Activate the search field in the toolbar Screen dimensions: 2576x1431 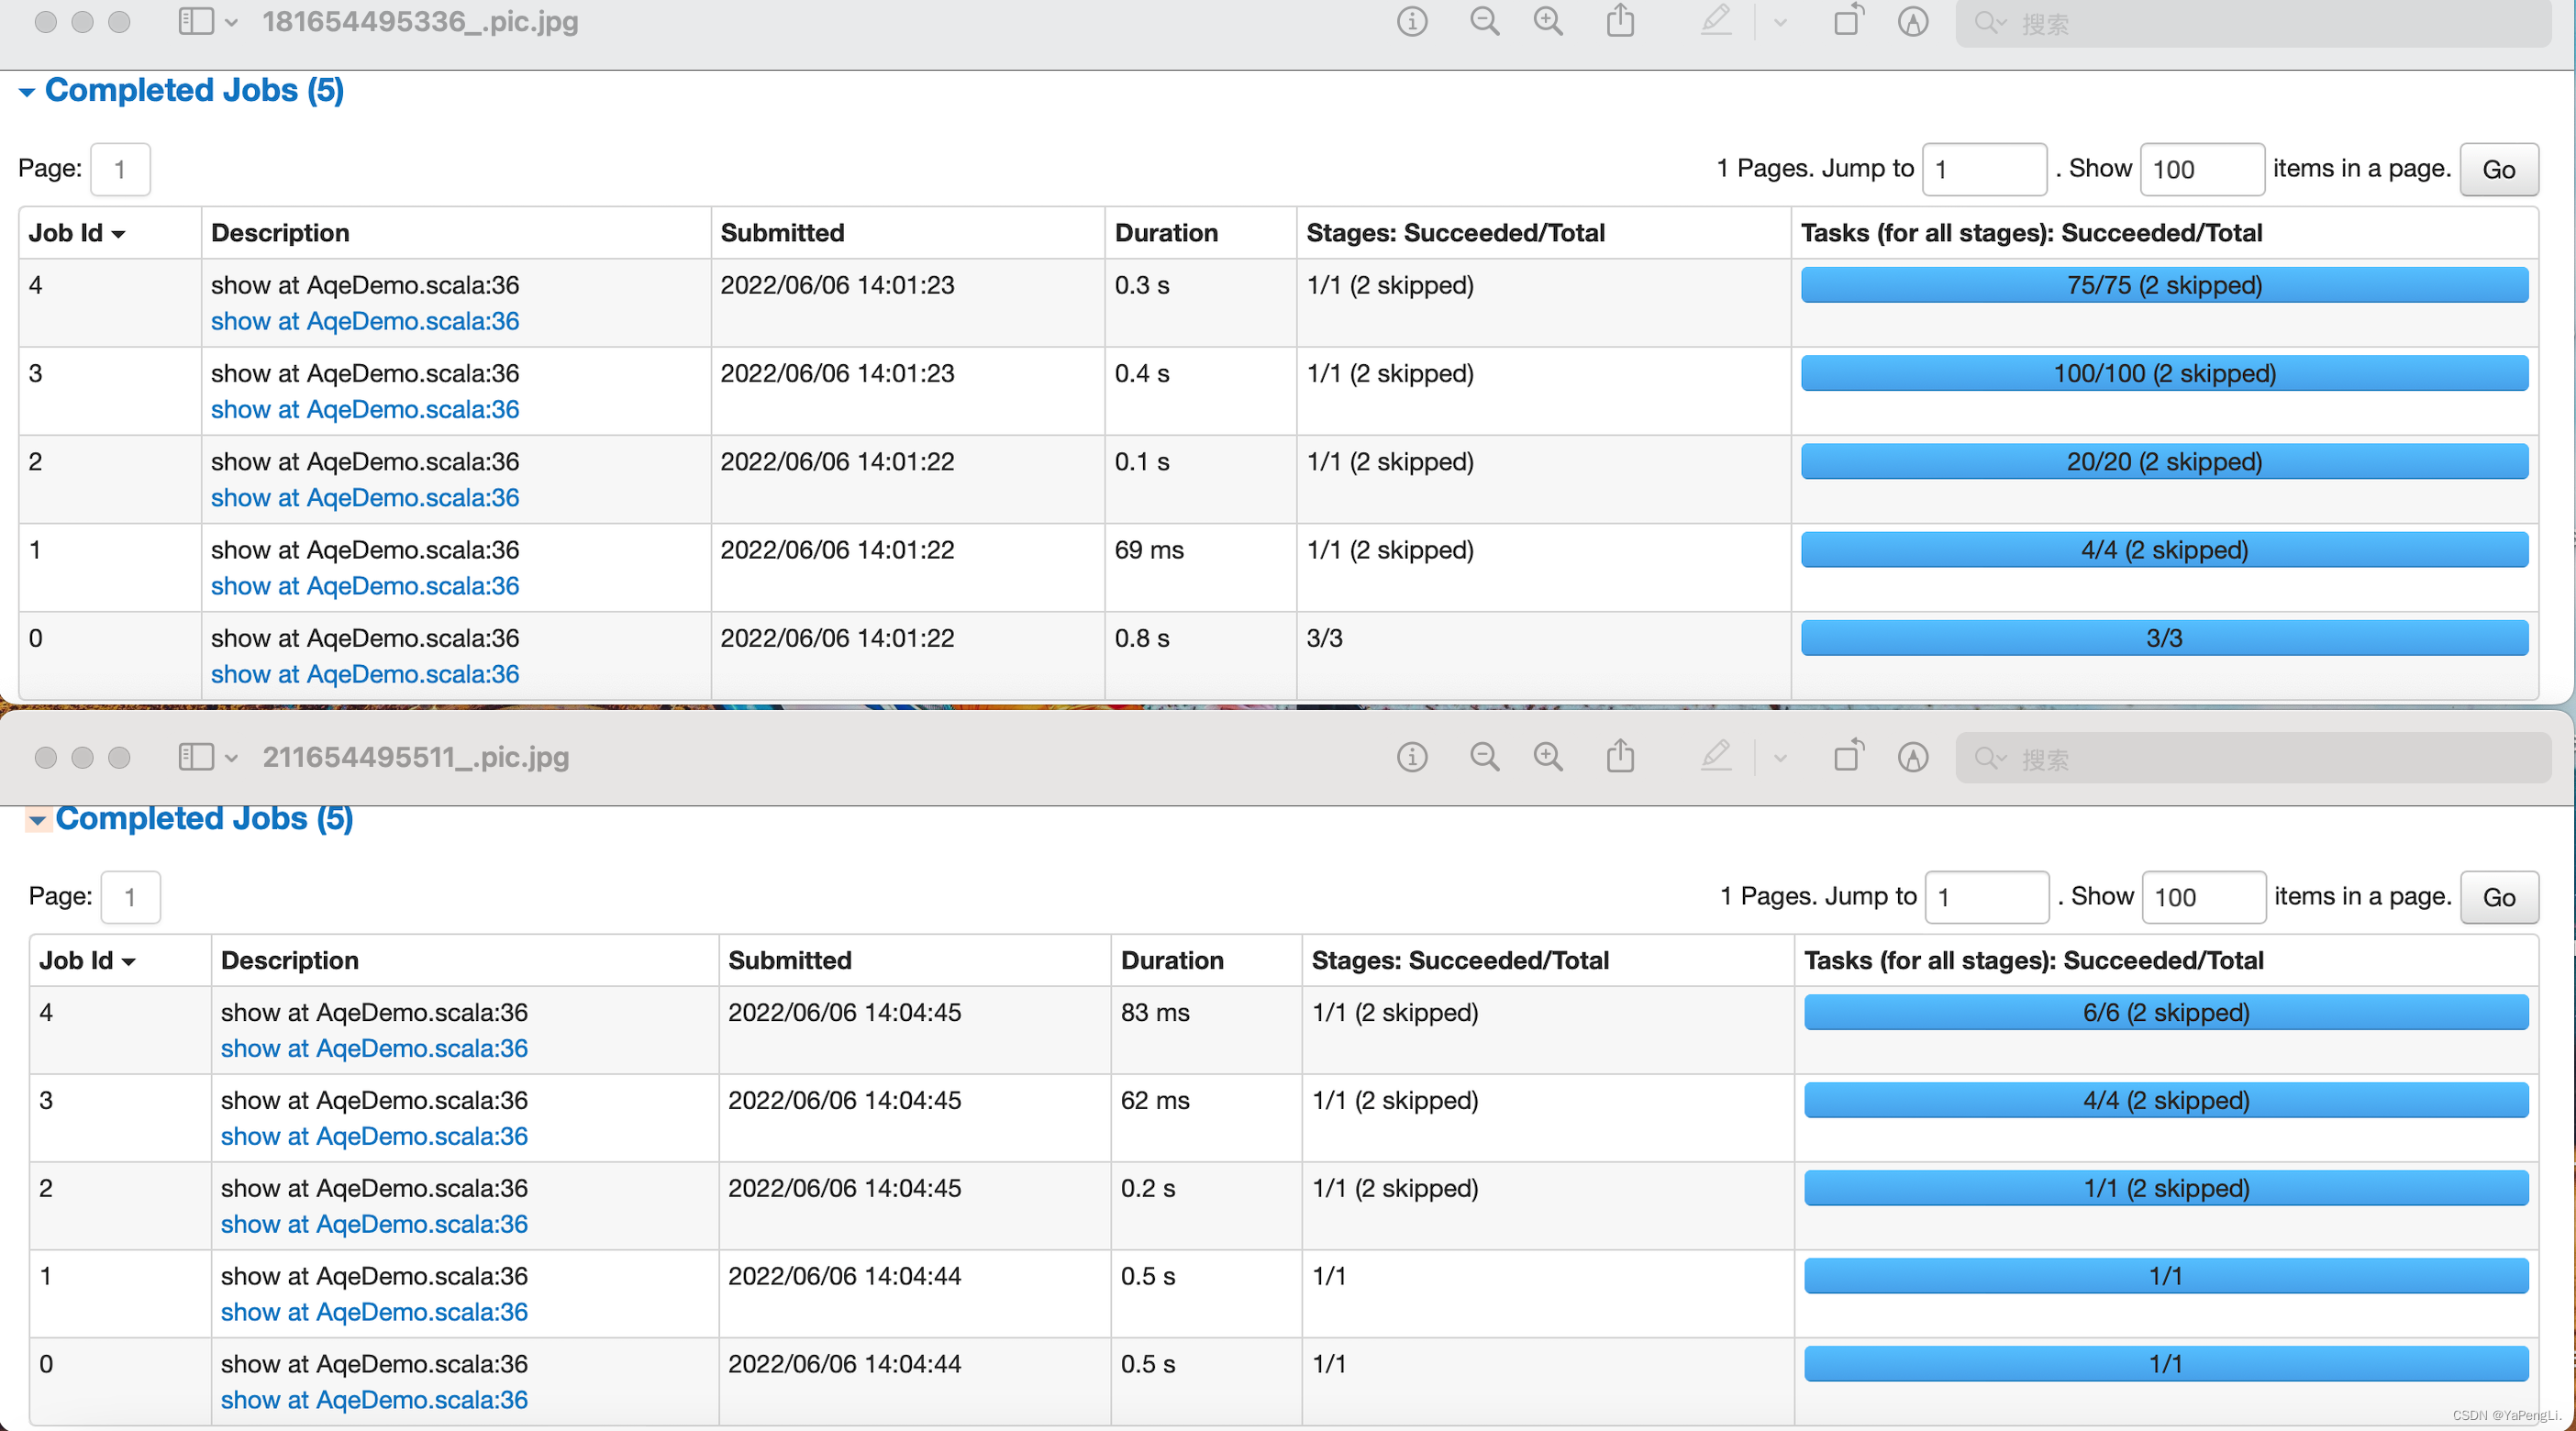(2250, 22)
